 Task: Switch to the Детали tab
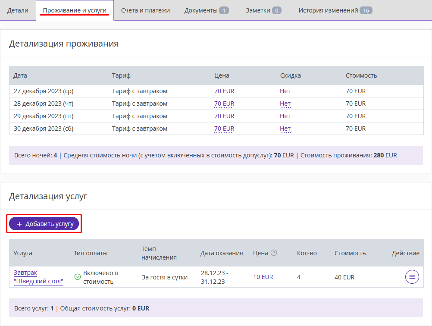18,10
